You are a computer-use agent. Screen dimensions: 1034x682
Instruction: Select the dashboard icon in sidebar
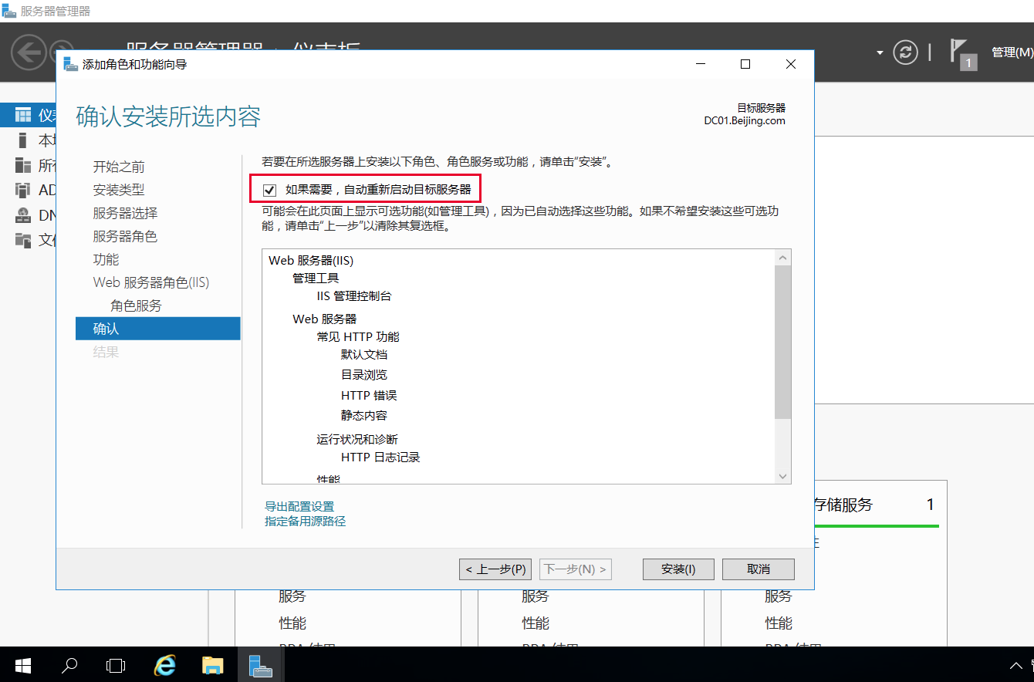pos(23,116)
